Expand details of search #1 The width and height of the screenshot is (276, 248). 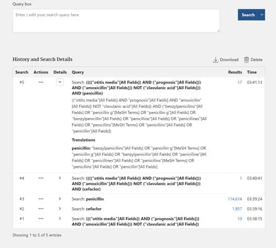pos(60,218)
